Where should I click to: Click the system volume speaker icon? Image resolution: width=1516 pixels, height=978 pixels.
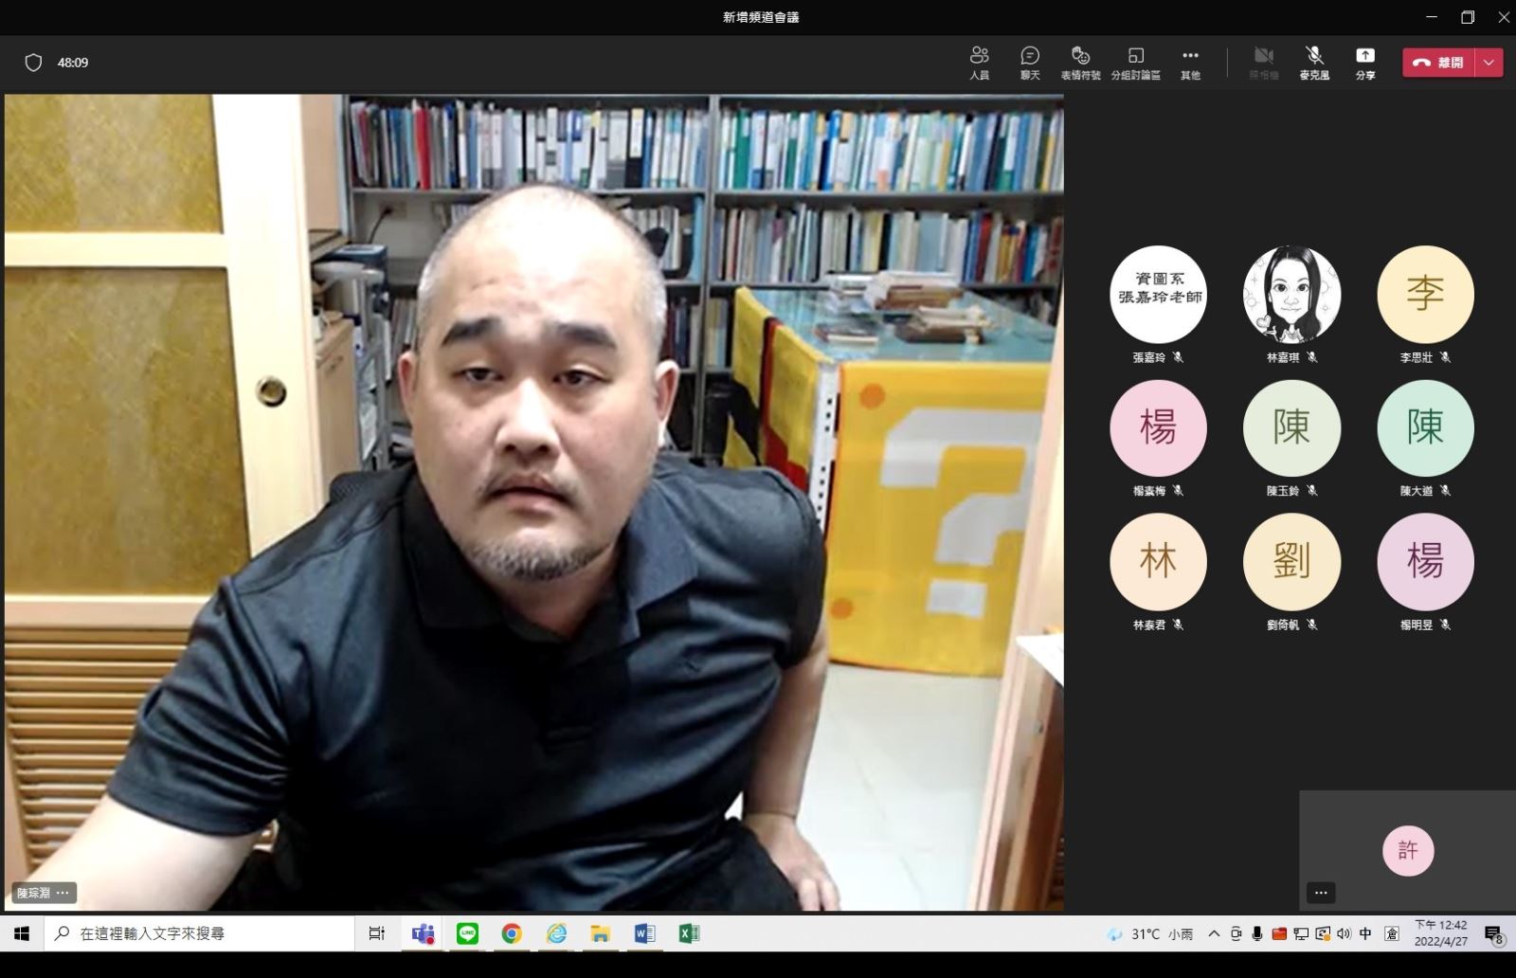pos(1344,933)
